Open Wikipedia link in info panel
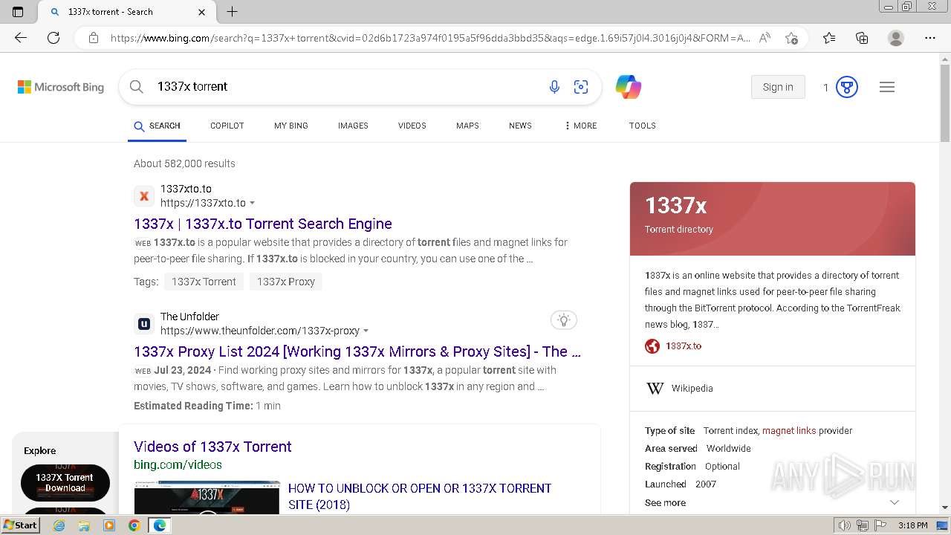This screenshot has width=951, height=535. click(x=692, y=388)
